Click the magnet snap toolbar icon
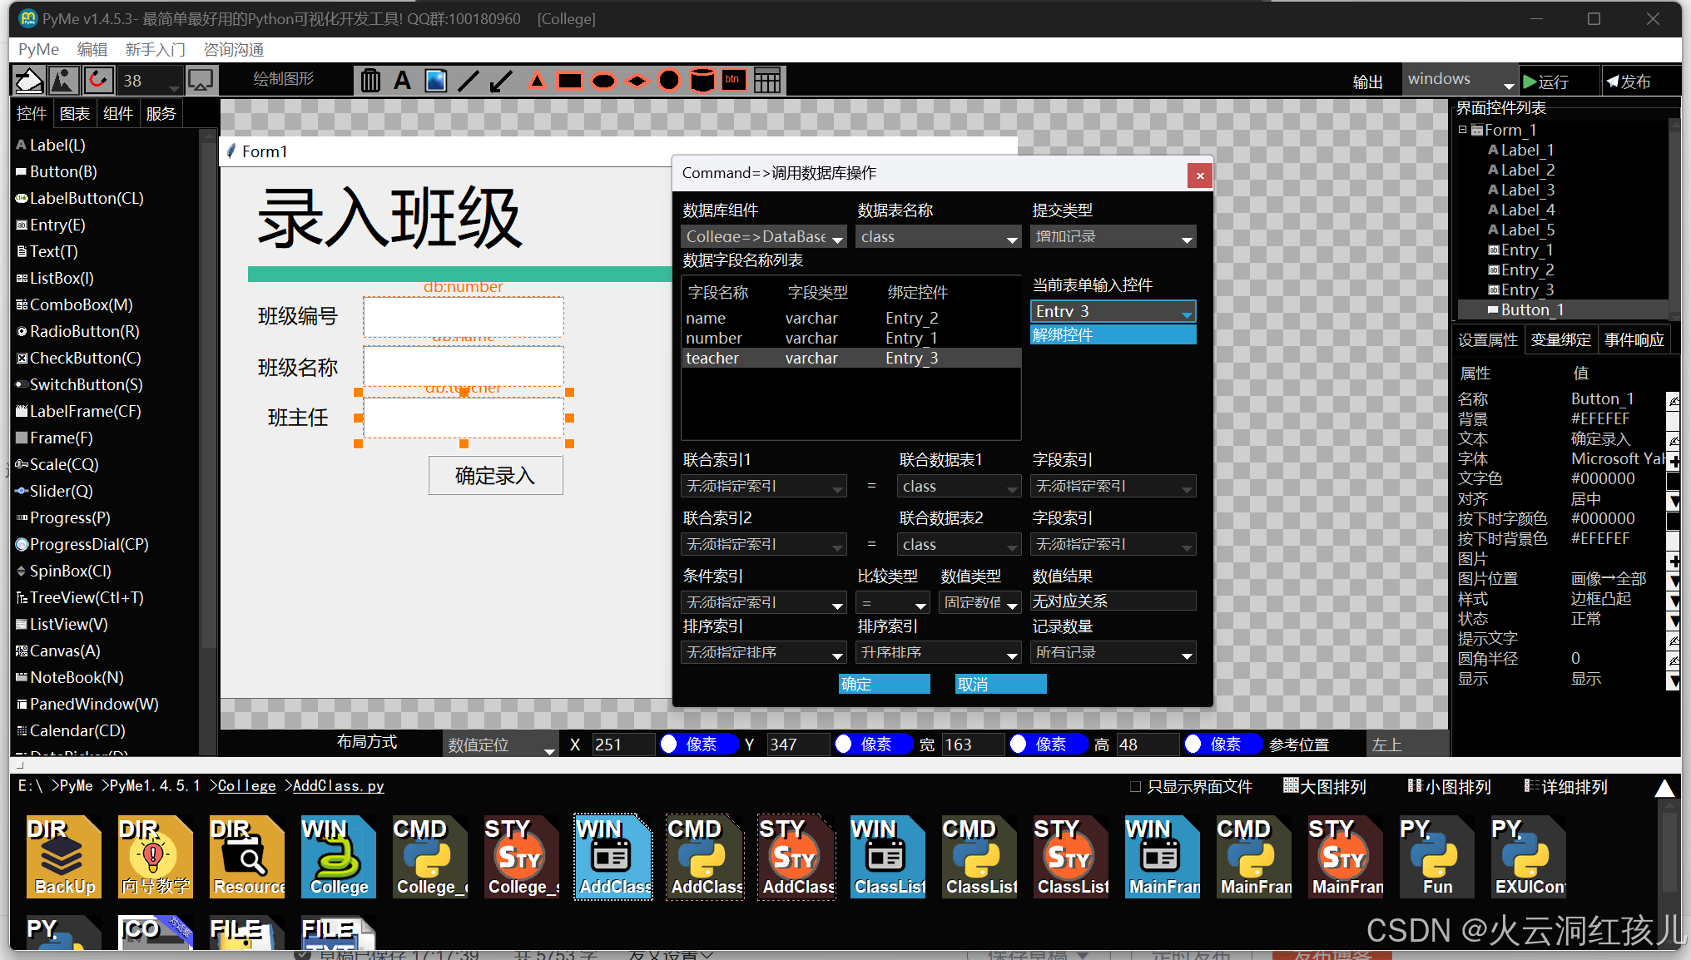This screenshot has height=960, width=1691. pos(97,81)
